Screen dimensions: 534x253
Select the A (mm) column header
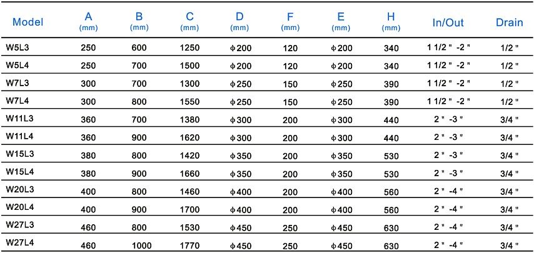pyautogui.click(x=89, y=22)
